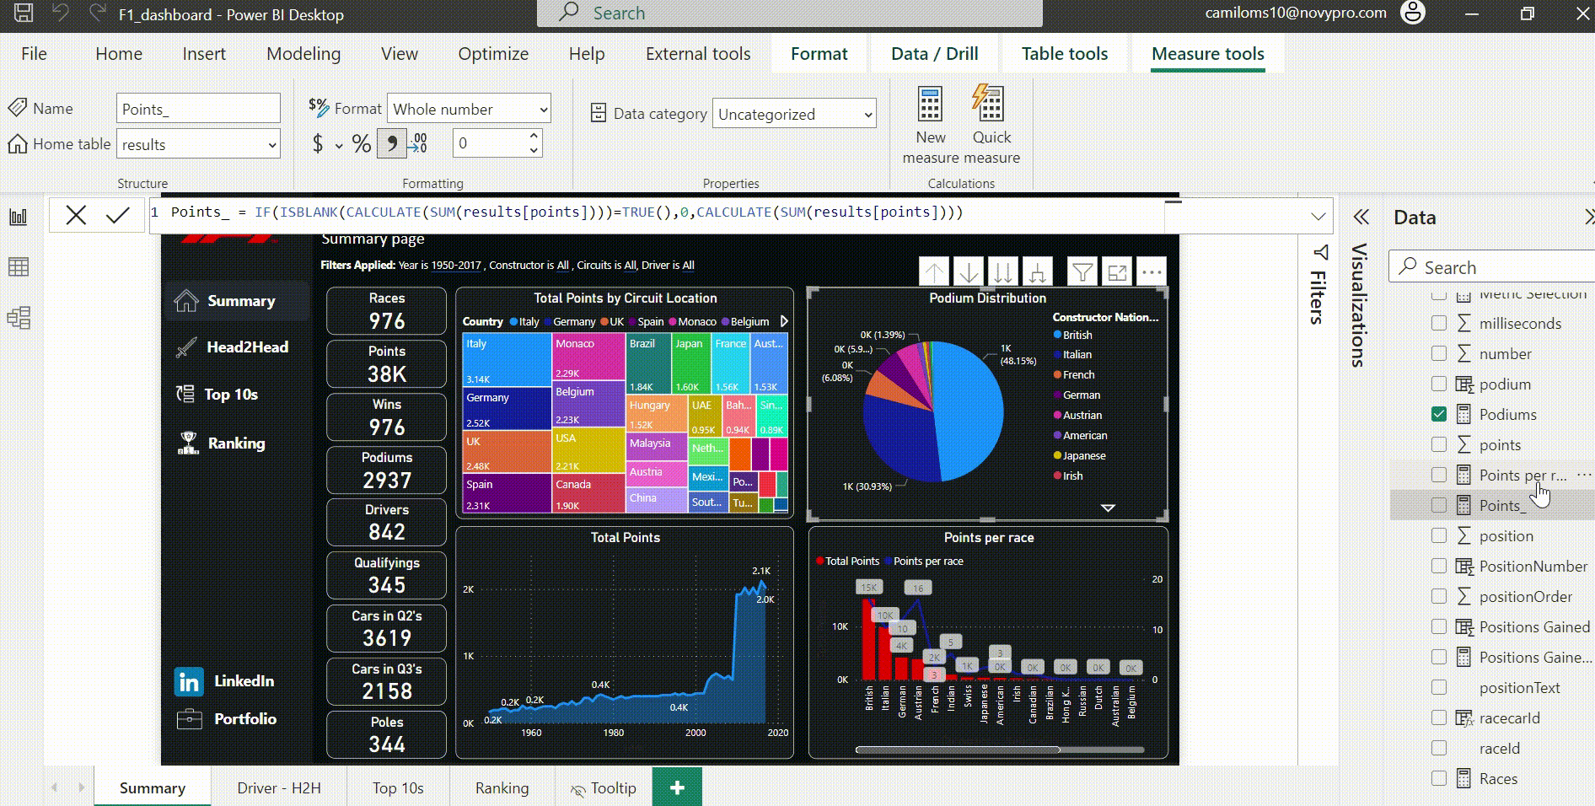This screenshot has width=1595, height=806.
Task: Expand all down one level icon
Action: click(1038, 272)
